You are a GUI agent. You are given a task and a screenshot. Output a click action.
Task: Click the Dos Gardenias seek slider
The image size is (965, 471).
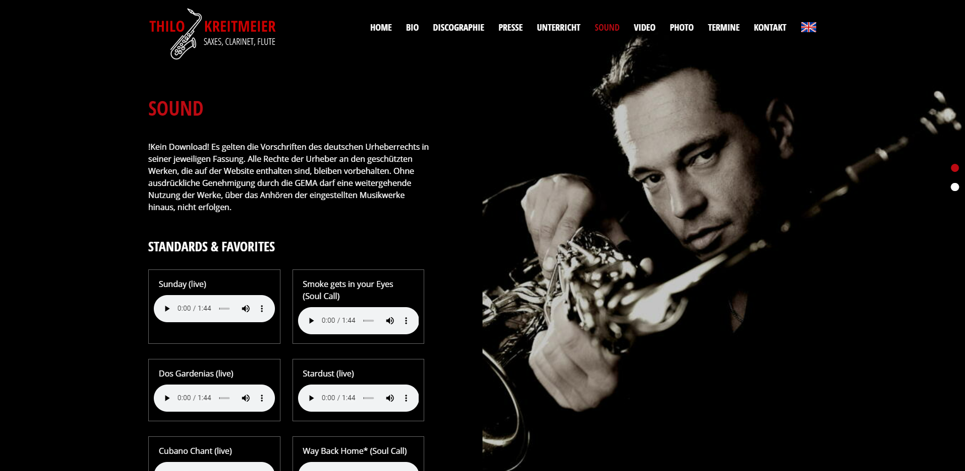(x=225, y=398)
